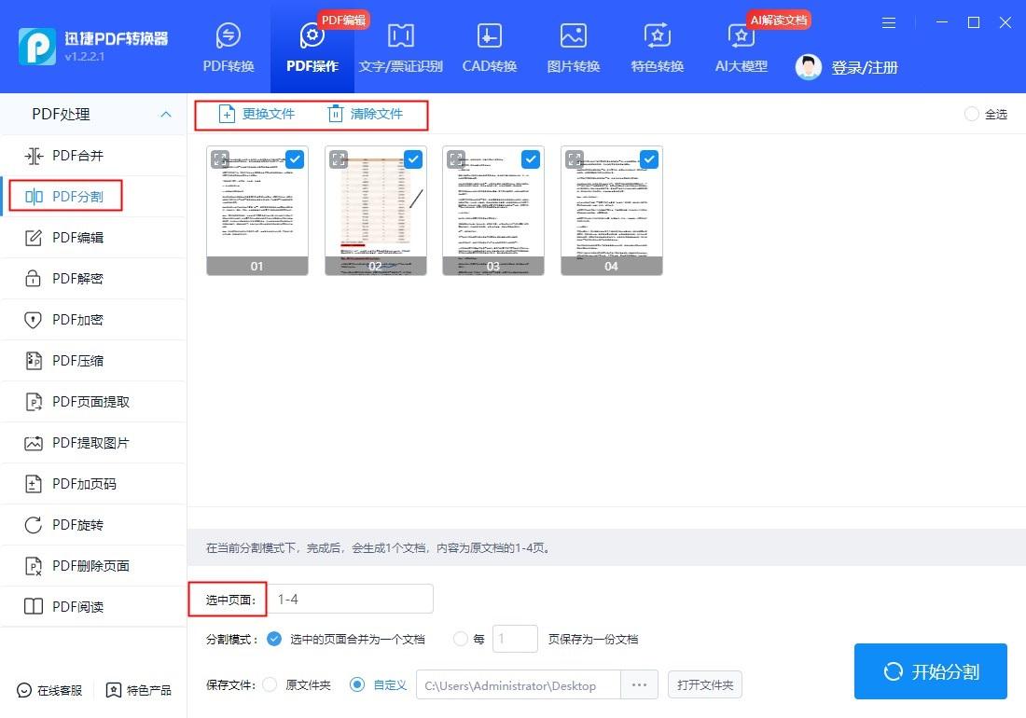This screenshot has height=718, width=1026.
Task: Open the CAD转换 tab
Action: click(x=490, y=47)
